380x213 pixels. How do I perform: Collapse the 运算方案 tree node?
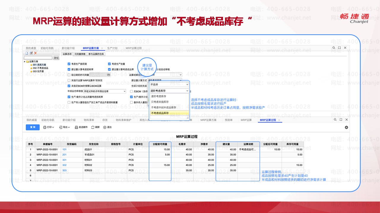point(25,62)
